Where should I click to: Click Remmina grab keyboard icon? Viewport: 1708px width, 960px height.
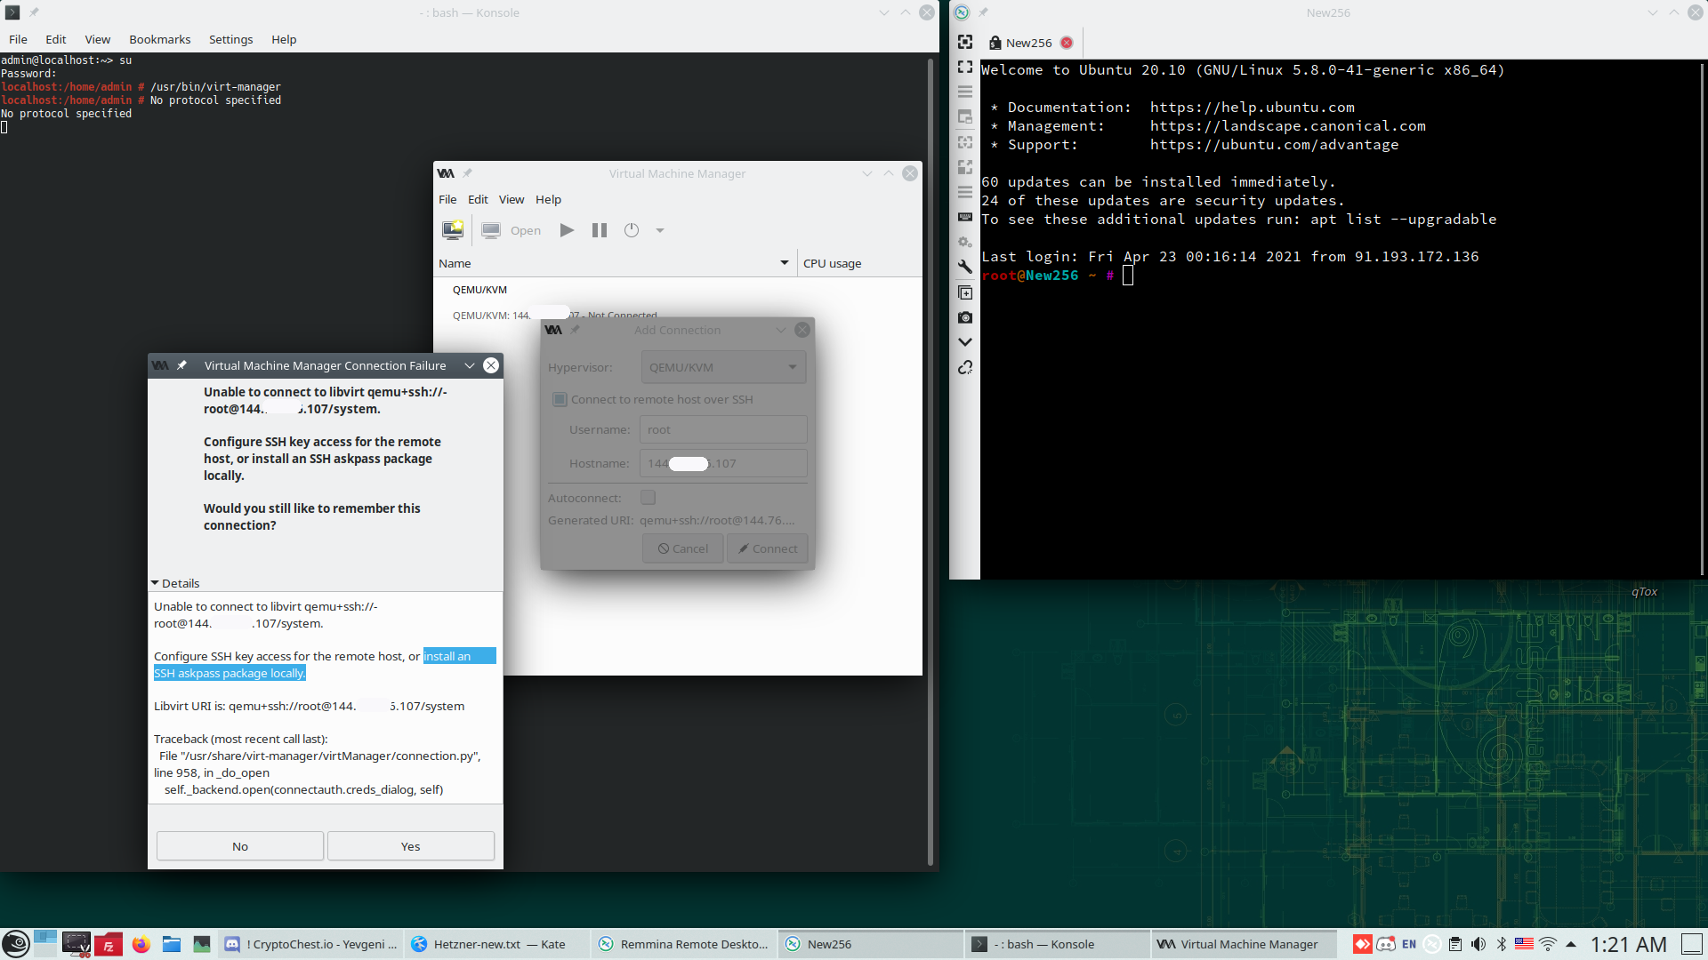tap(965, 217)
